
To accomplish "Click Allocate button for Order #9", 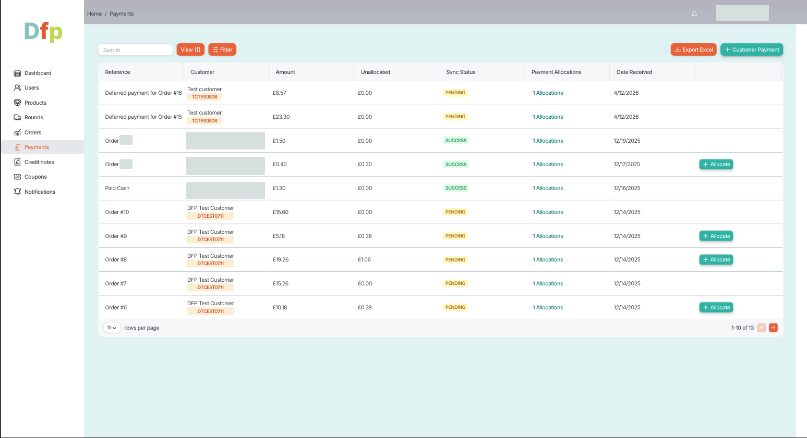I will coord(716,236).
